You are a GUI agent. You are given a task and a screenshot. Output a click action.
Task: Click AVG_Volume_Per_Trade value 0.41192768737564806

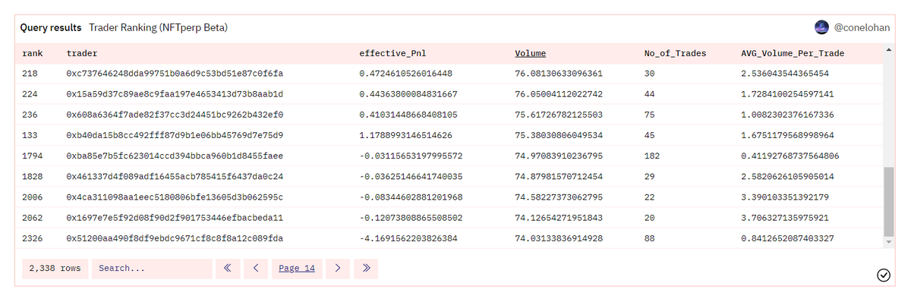coord(790,156)
